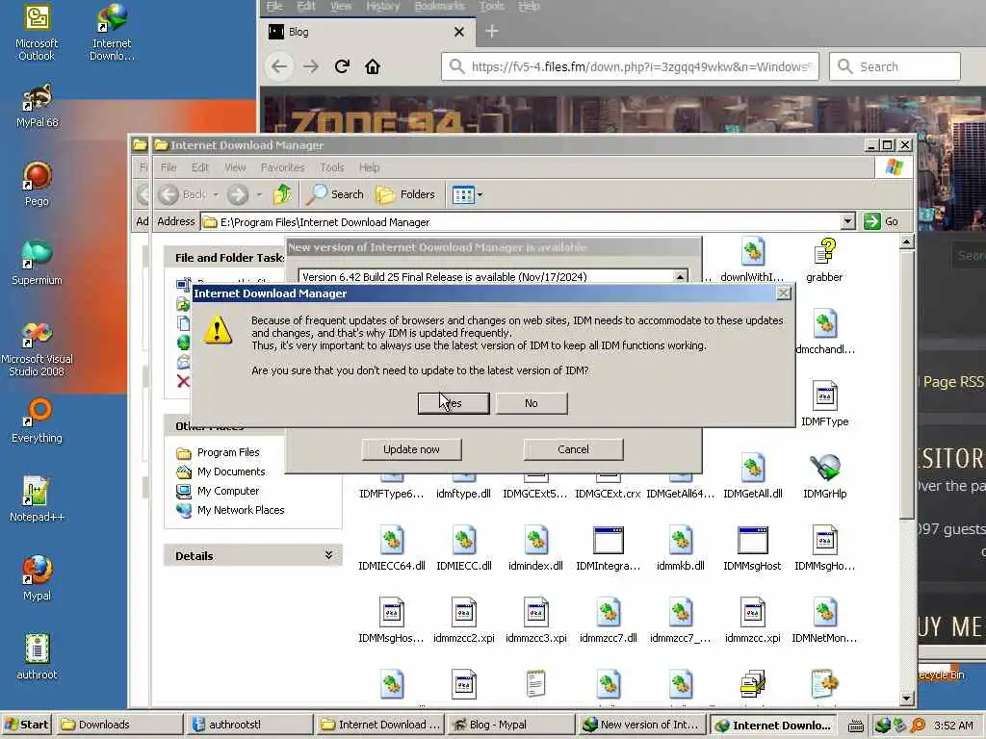
Task: Select IDMGetAll.dll file icon
Action: (753, 476)
